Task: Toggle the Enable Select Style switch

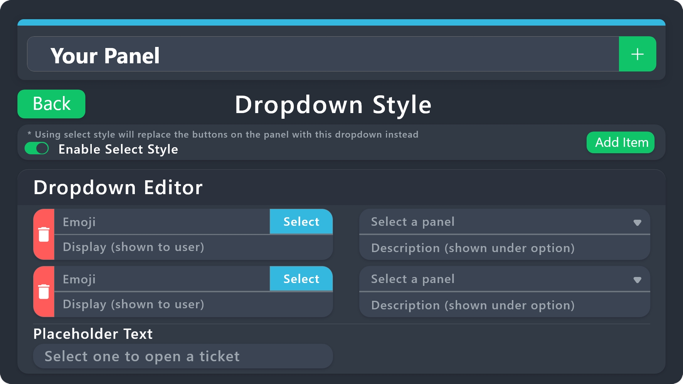Action: click(x=37, y=148)
